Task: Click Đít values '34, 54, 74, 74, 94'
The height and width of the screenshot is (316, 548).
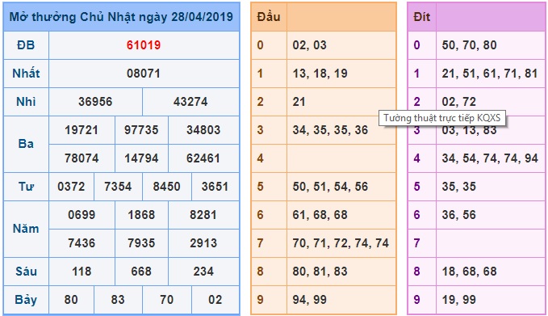Action: point(490,158)
